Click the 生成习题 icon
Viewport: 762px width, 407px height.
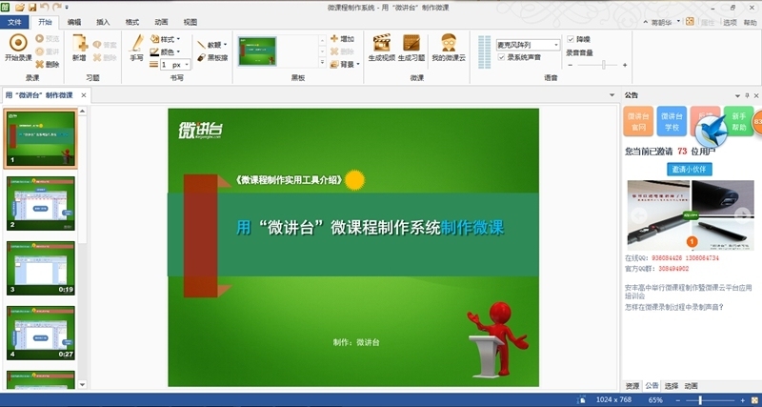411,43
